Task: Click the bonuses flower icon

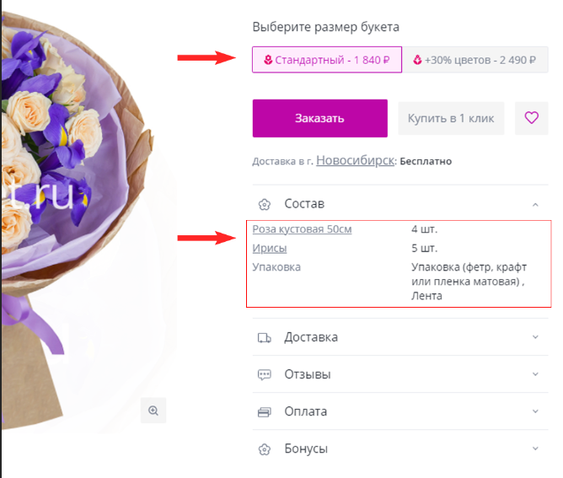Action: coord(264,449)
